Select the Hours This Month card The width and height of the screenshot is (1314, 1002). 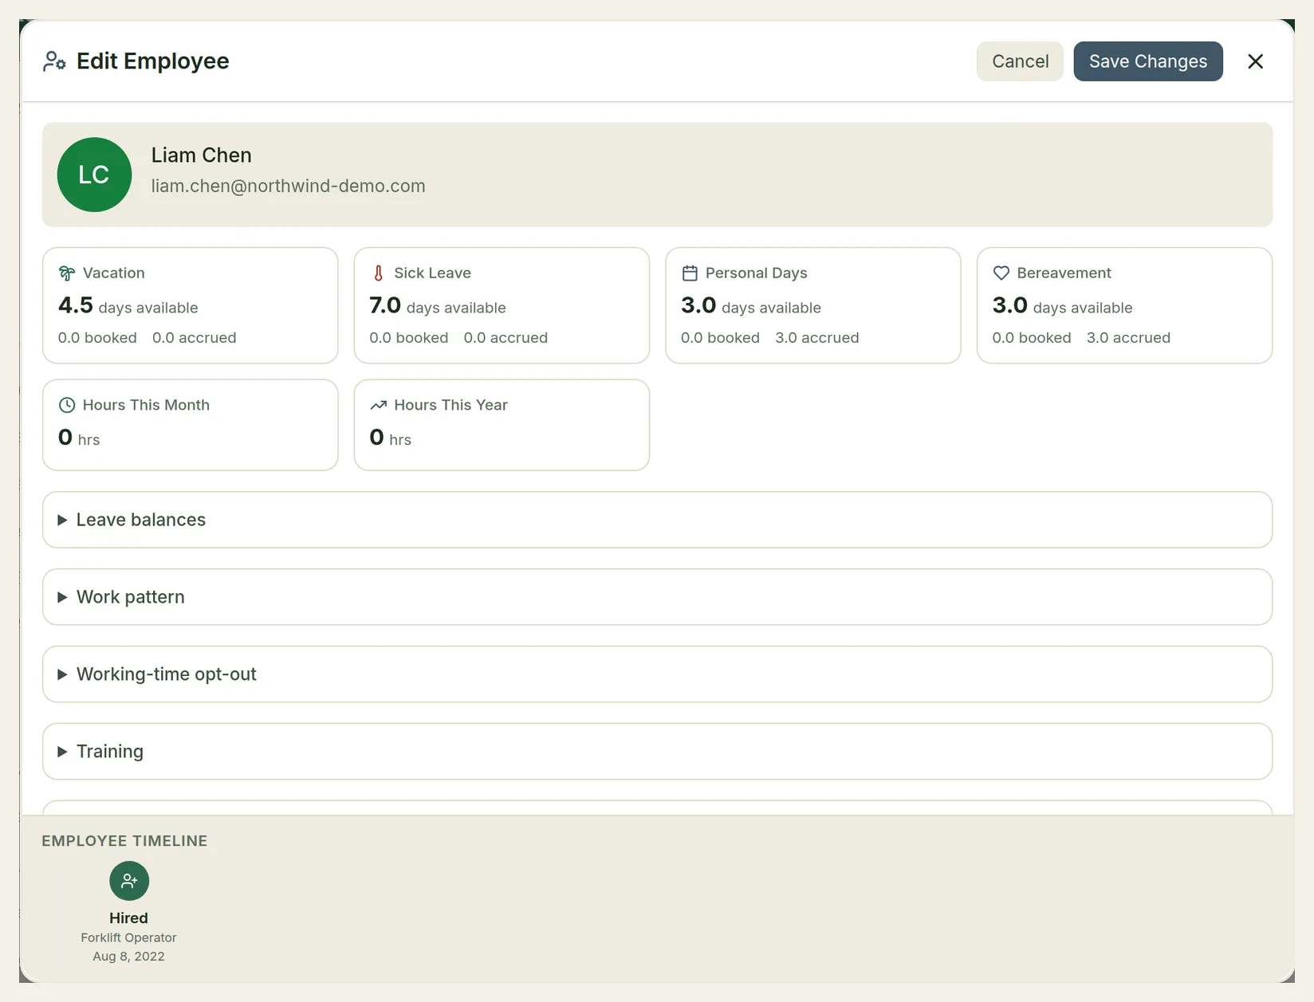(x=191, y=425)
